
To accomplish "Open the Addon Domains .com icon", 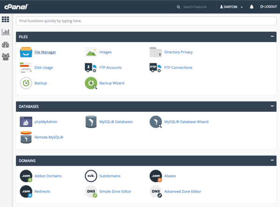I will tap(26, 176).
